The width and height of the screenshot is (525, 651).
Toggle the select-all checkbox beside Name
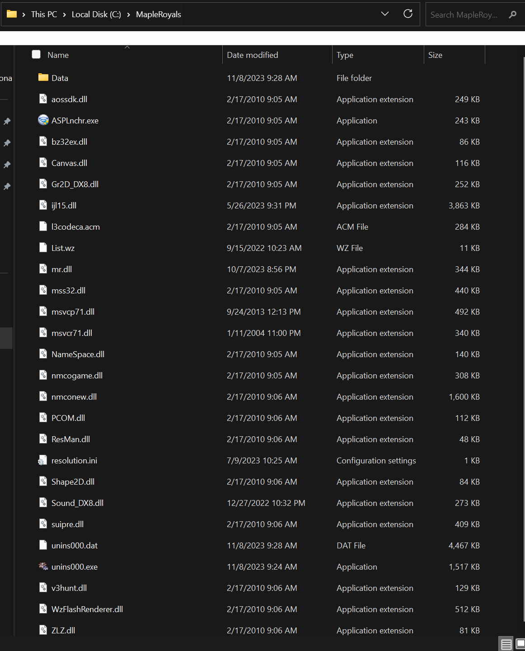tap(36, 55)
